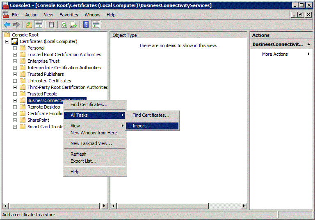
Task: Click the Back arrow toolbar icon
Action: click(x=7, y=25)
